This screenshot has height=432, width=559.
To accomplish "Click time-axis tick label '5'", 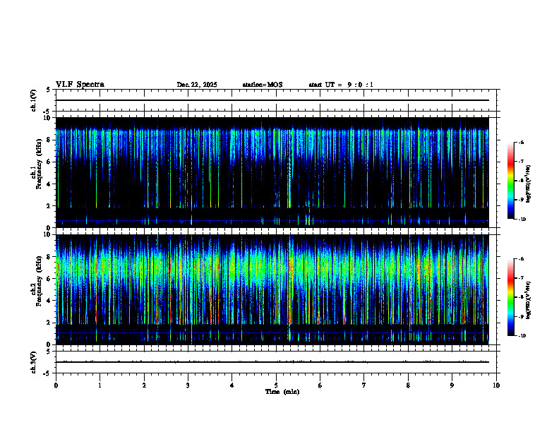I will pyautogui.click(x=276, y=385).
